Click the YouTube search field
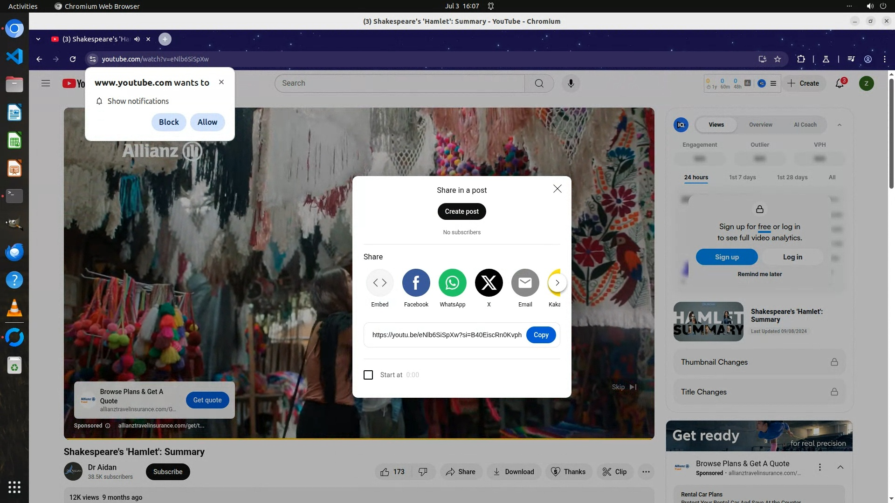 point(401,83)
